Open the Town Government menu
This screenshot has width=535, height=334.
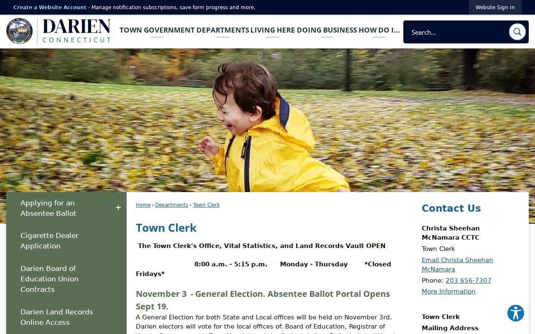(x=157, y=30)
